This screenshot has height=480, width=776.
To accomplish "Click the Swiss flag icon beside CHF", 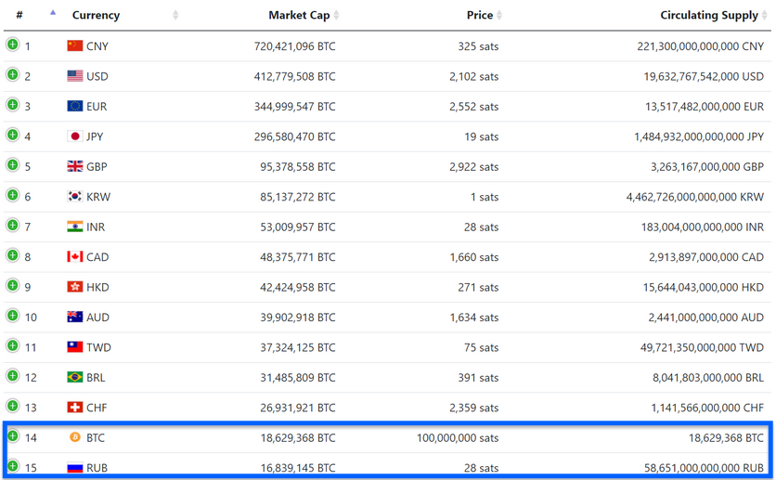I will [x=75, y=408].
